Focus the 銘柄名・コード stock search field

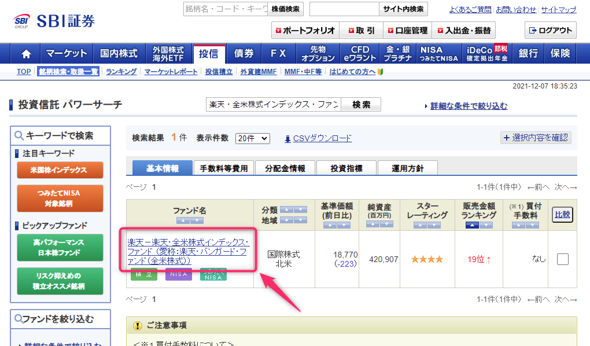tap(226, 9)
